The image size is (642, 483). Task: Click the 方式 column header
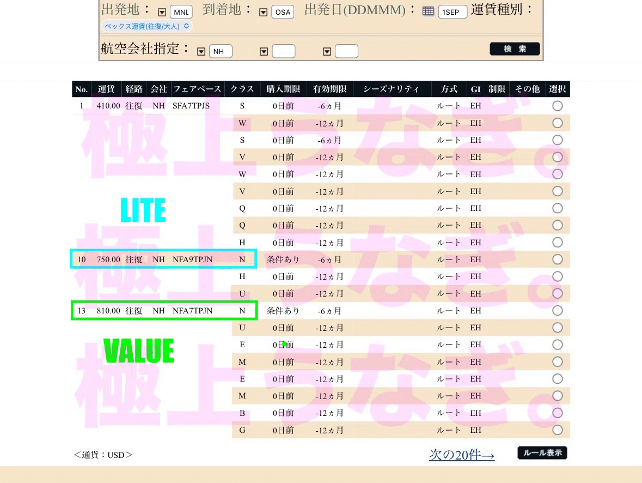[449, 89]
